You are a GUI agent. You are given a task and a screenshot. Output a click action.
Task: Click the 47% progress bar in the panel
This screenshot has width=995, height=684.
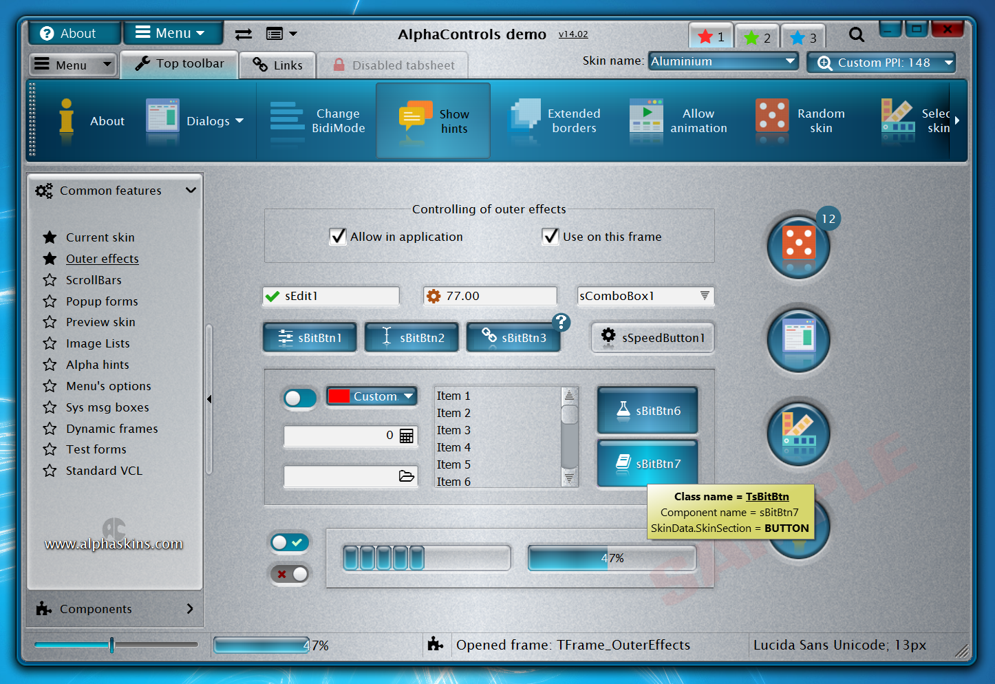[612, 558]
